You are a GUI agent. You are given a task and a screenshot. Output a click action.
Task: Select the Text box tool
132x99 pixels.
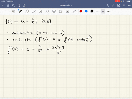click(x=67, y=11)
